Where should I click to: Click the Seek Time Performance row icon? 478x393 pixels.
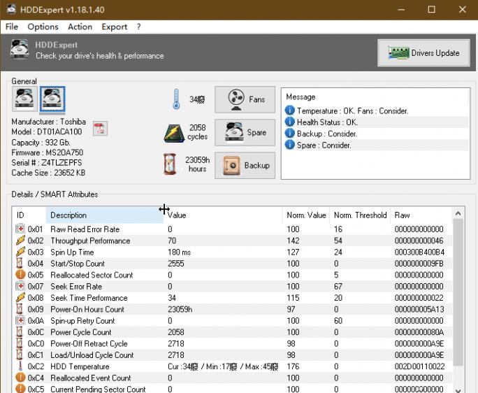[x=20, y=297]
